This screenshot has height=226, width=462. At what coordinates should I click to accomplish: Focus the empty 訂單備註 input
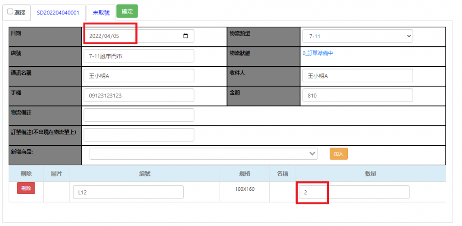(139, 135)
